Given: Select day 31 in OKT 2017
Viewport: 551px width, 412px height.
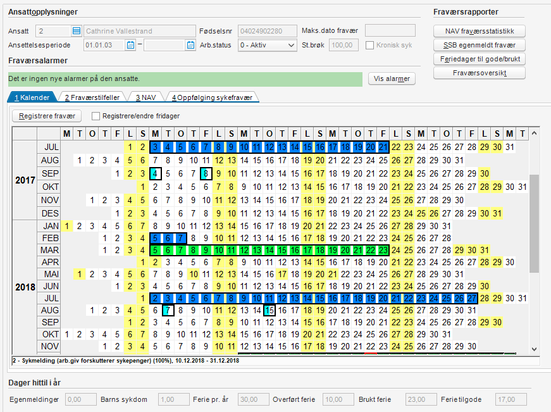Looking at the screenshot, I should pos(522,187).
